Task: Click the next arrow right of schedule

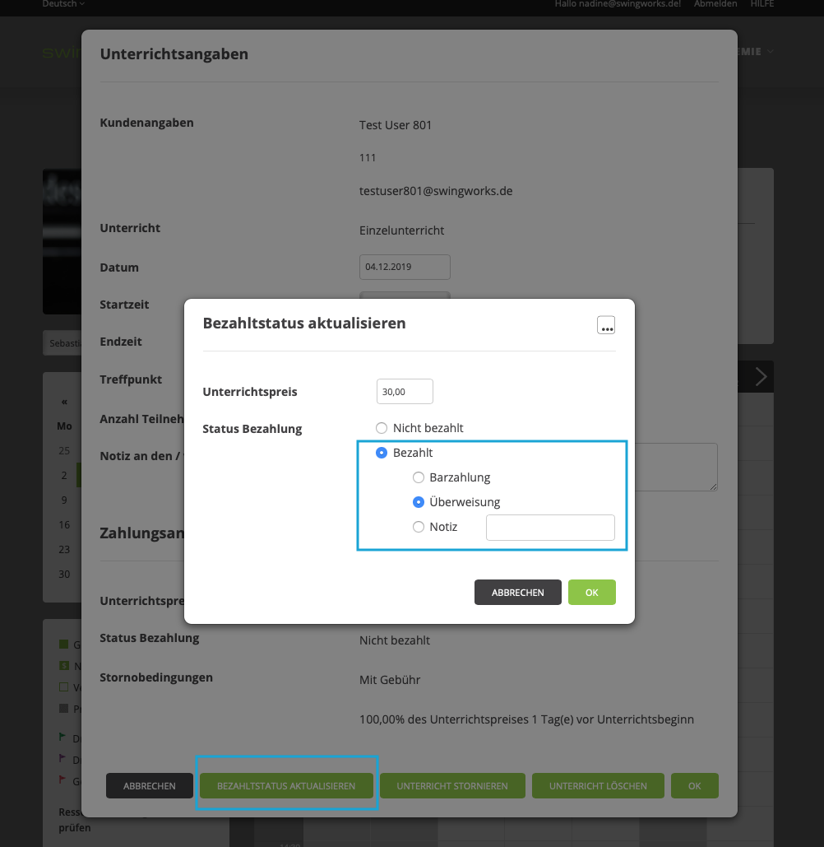Action: tap(761, 377)
